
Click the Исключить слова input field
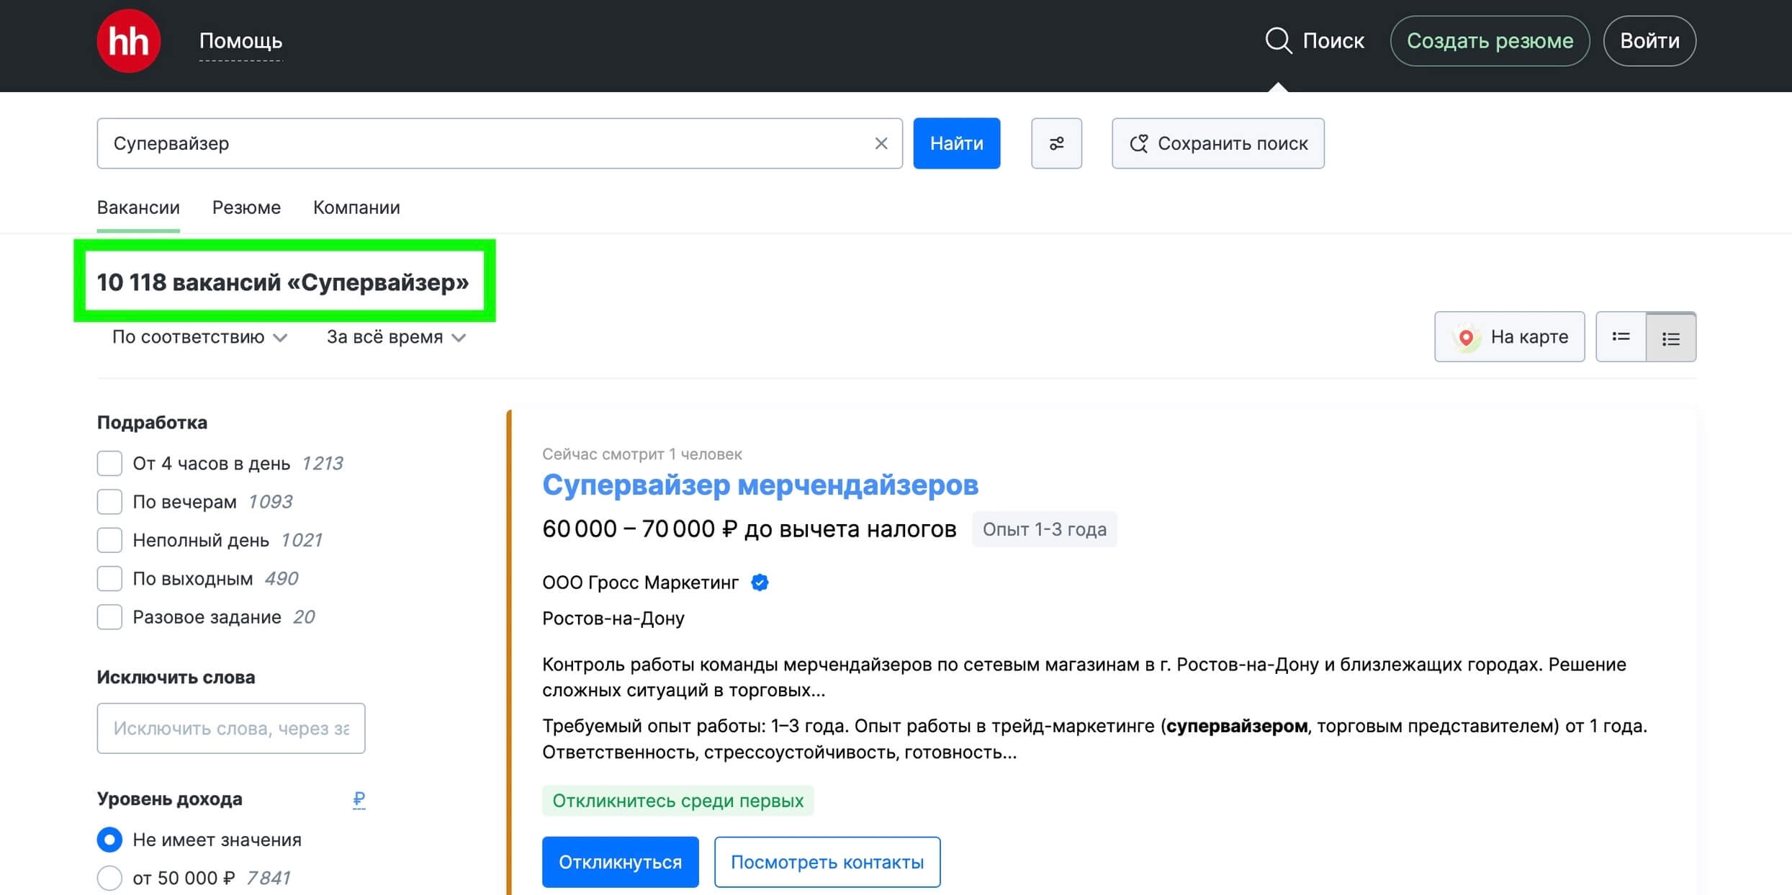[231, 728]
